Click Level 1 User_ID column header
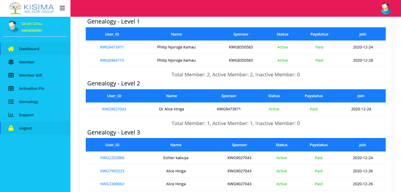401x192 pixels. pyautogui.click(x=112, y=34)
